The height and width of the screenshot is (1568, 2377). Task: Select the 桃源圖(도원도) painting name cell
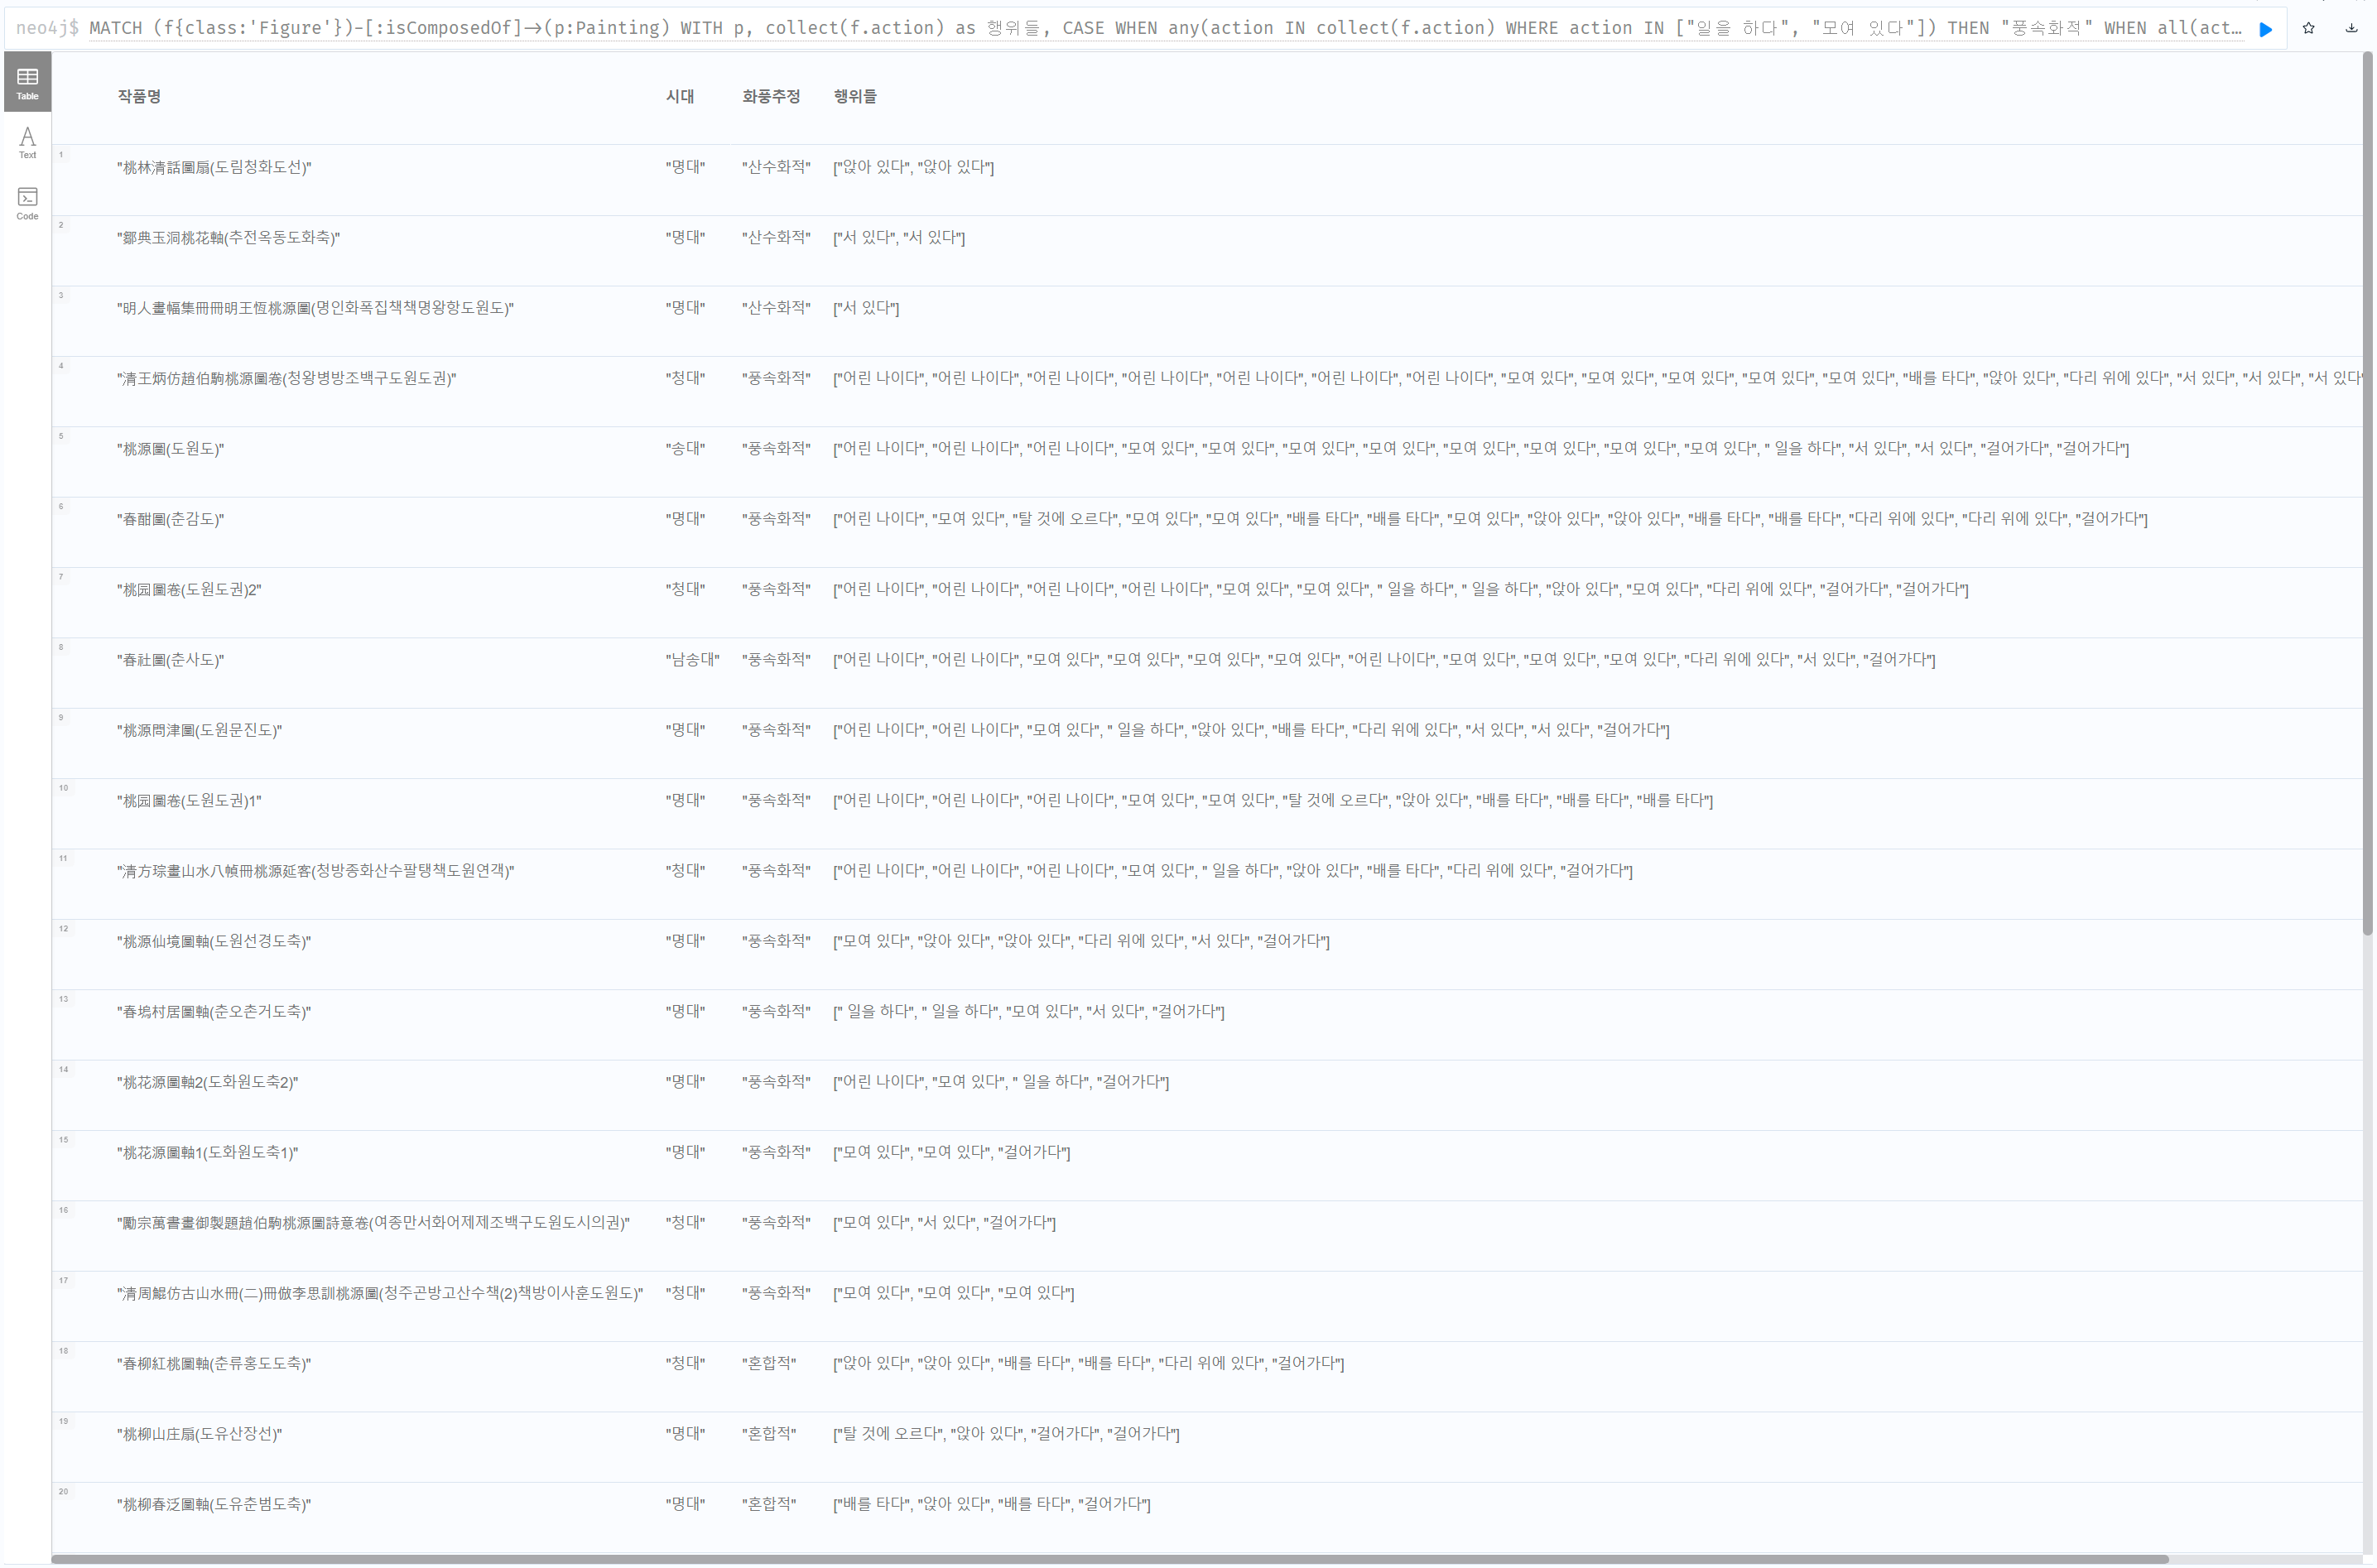170,449
